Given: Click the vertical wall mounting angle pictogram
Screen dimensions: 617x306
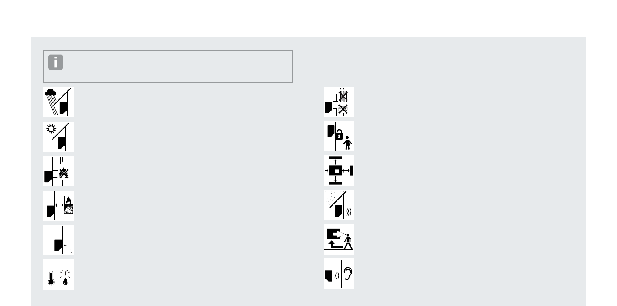Looking at the screenshot, I should click(x=58, y=240).
